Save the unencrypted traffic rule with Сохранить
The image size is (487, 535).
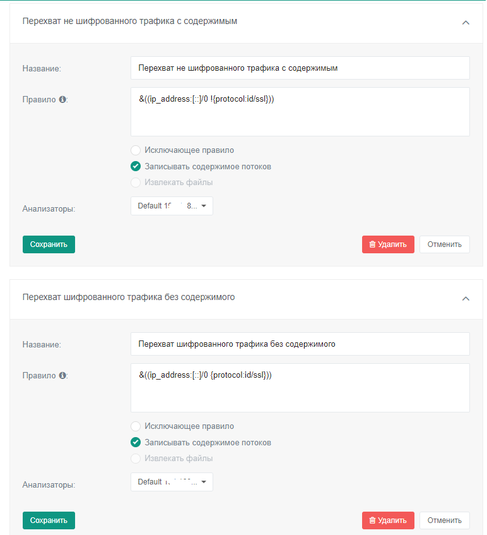[x=49, y=244]
